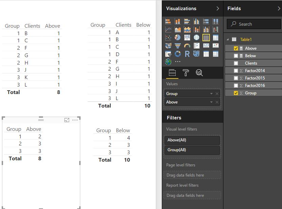282x209 pixels.
Task: Expand the Group(All) filter card
Action: pyautogui.click(x=192, y=150)
